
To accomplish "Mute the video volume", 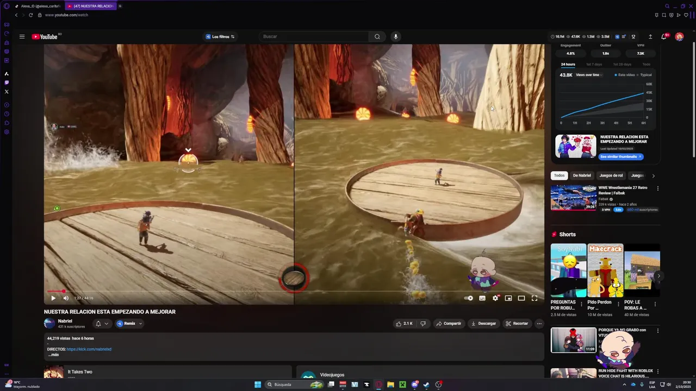I will pyautogui.click(x=66, y=298).
